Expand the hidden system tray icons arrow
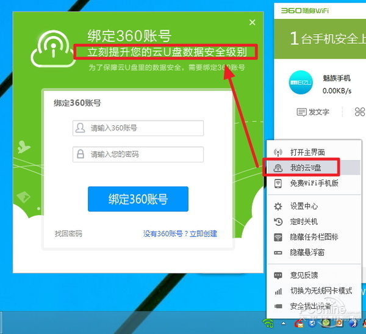 [x=283, y=323]
